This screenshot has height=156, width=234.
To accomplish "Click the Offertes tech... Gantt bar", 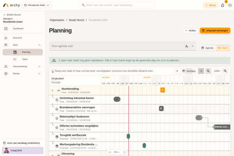I will (x=222, y=127).
